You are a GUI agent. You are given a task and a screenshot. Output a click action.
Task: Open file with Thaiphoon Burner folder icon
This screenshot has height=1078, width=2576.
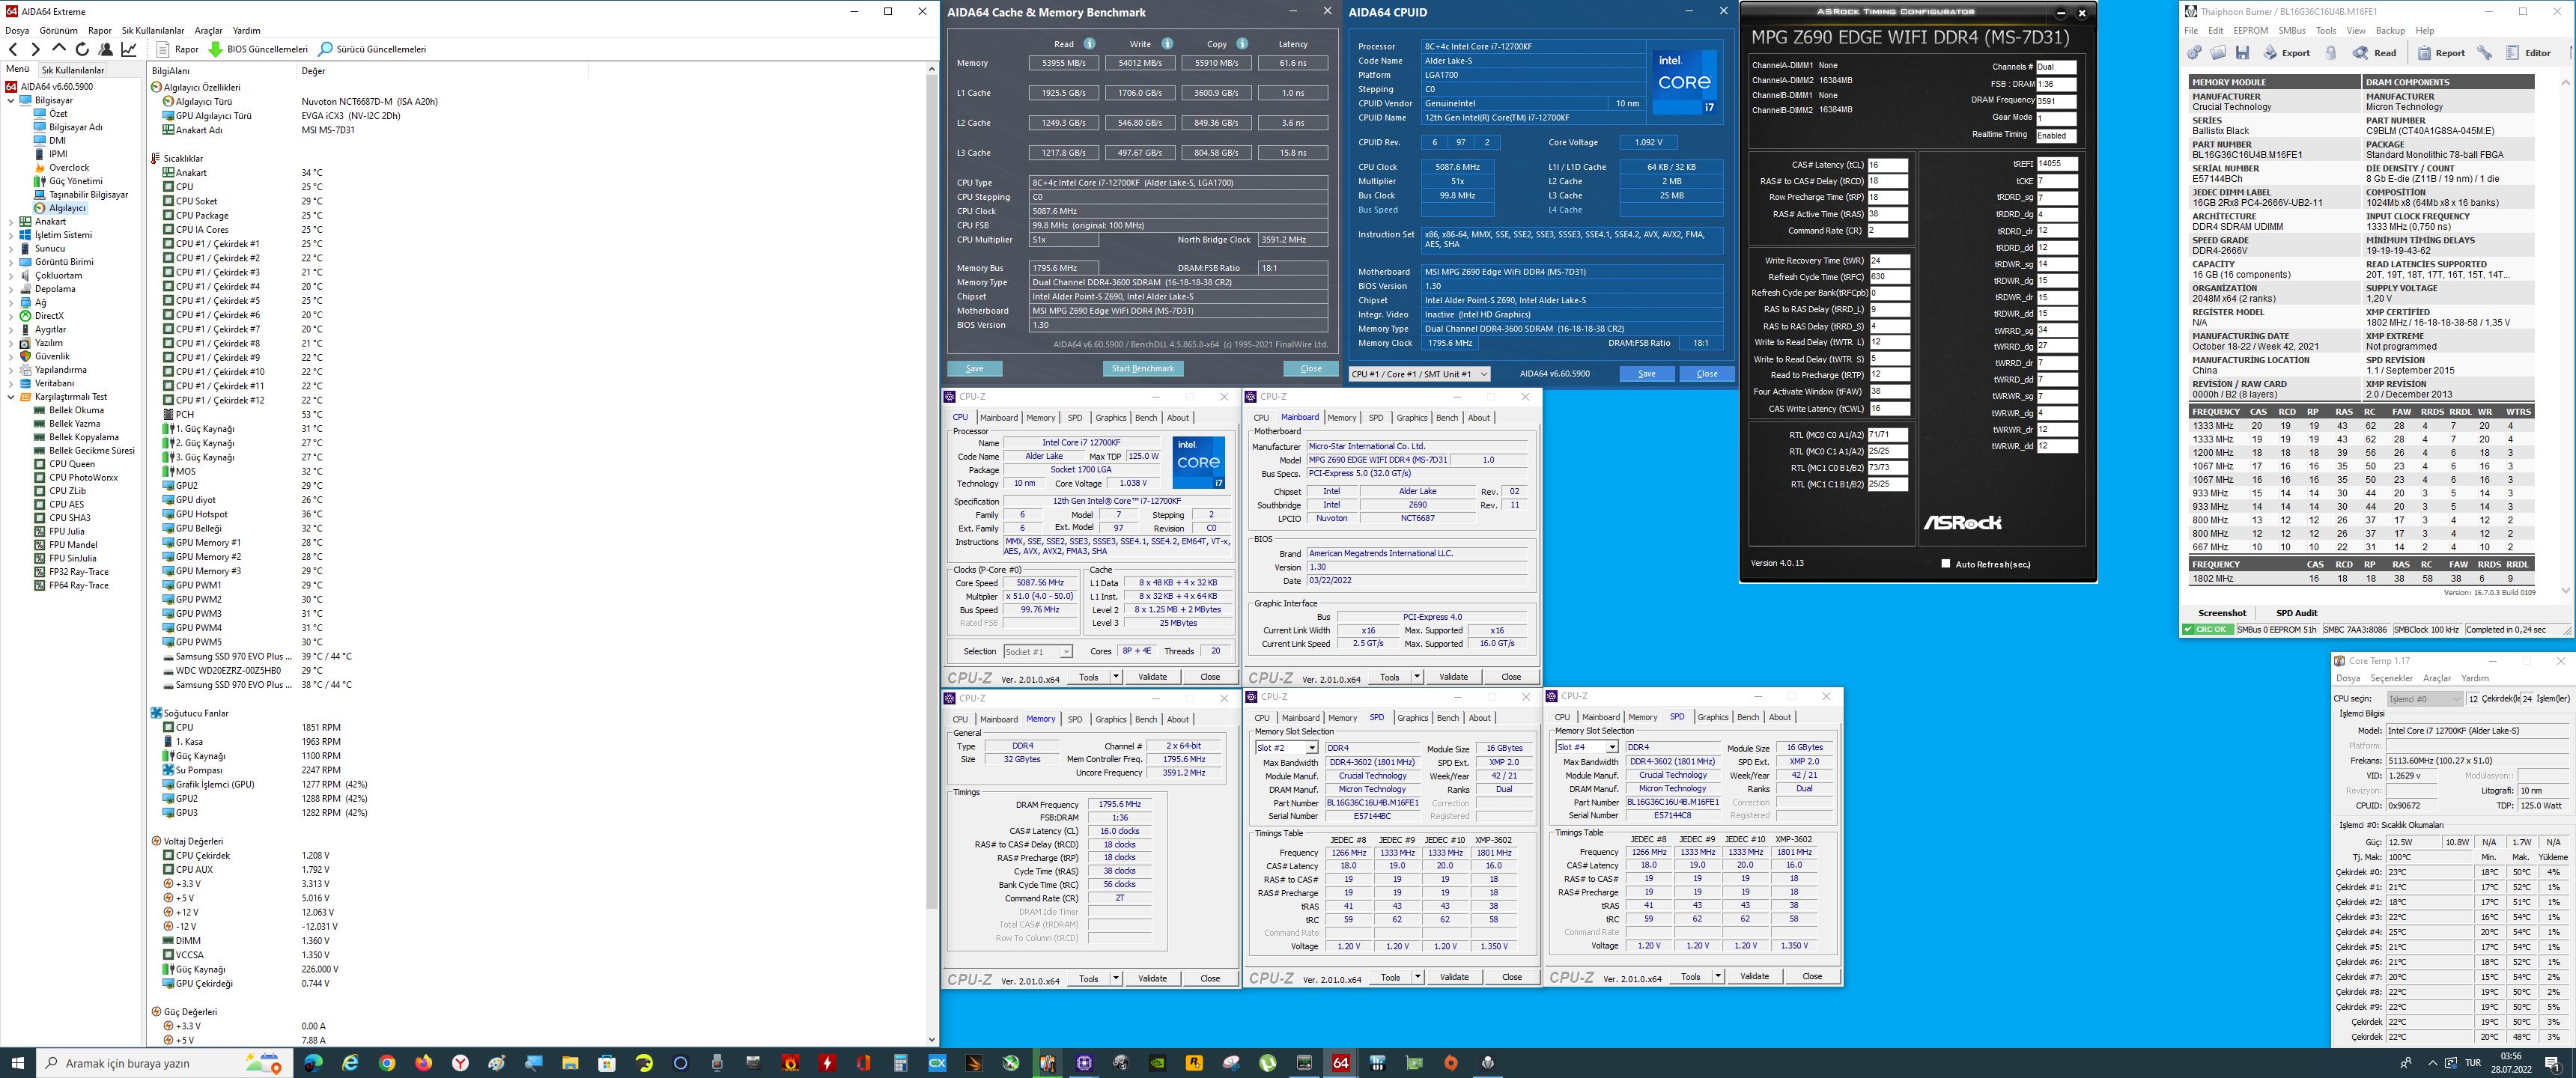coord(2217,53)
